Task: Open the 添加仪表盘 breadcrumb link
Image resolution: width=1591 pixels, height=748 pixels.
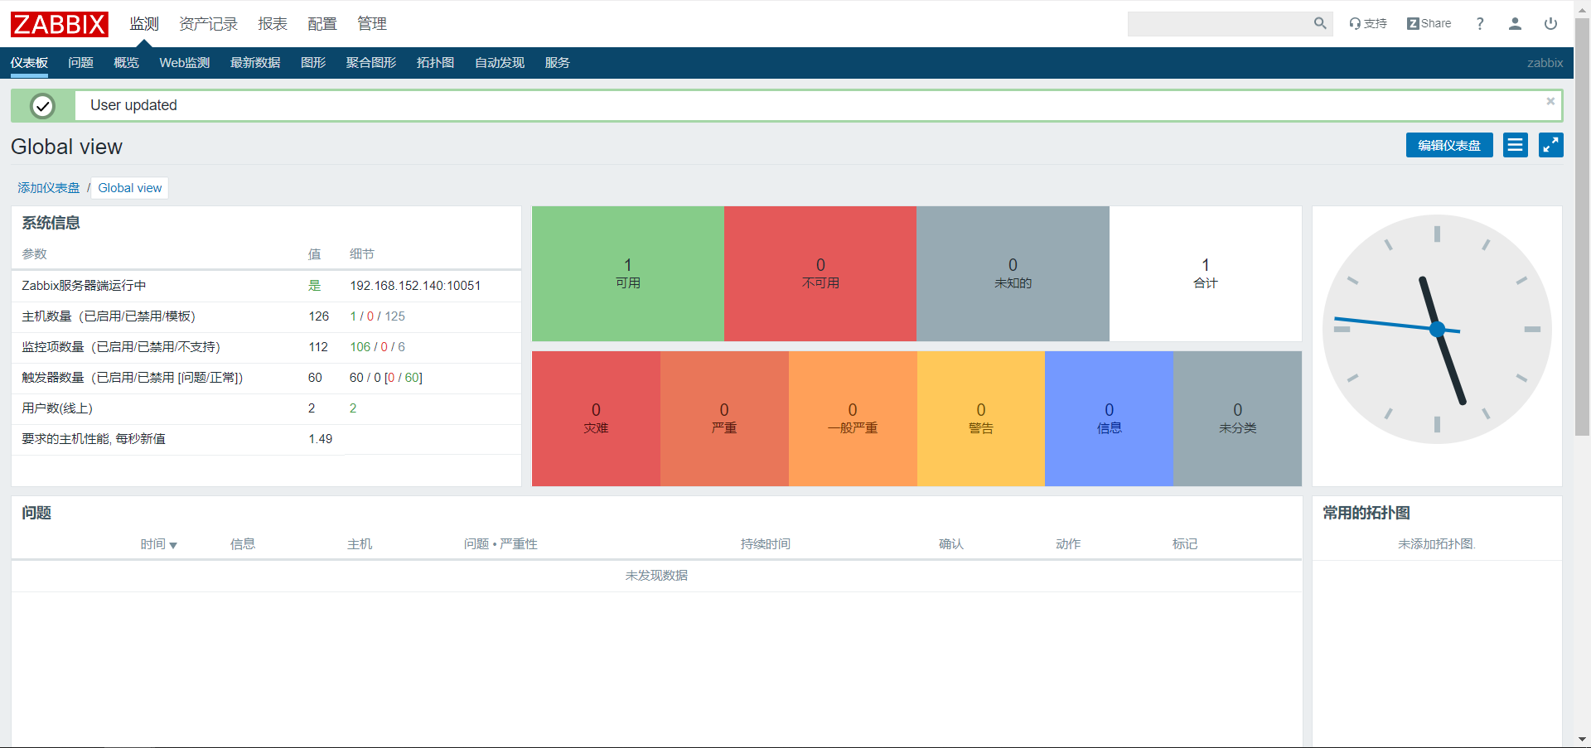Action: point(49,188)
